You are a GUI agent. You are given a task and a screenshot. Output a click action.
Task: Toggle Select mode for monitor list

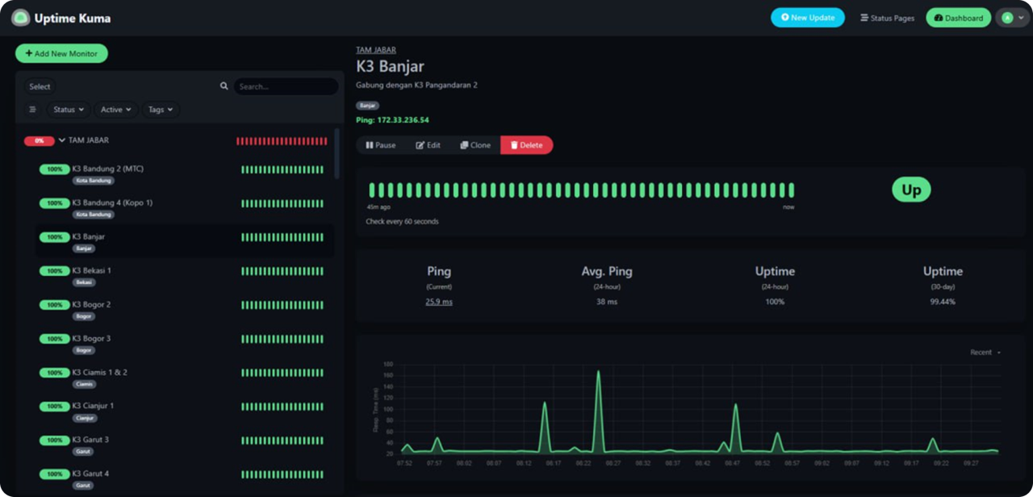point(40,86)
